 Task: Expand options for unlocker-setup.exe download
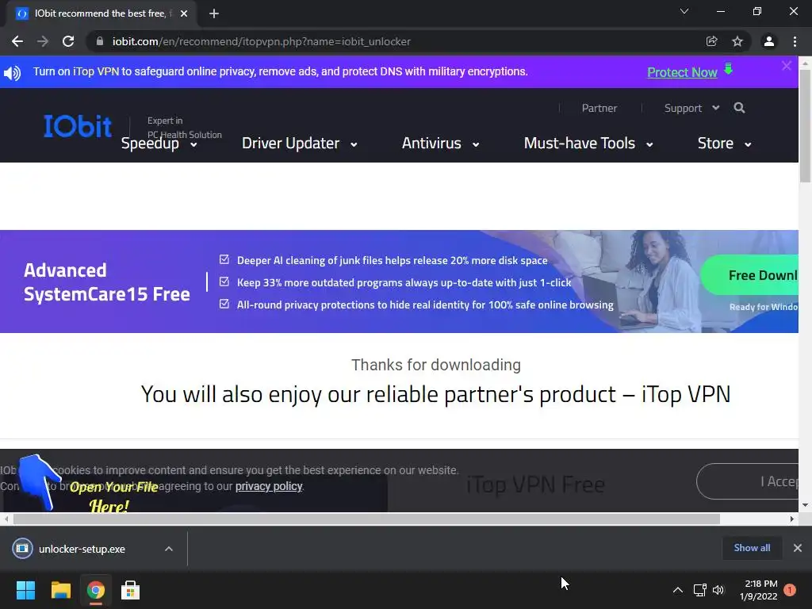point(169,549)
